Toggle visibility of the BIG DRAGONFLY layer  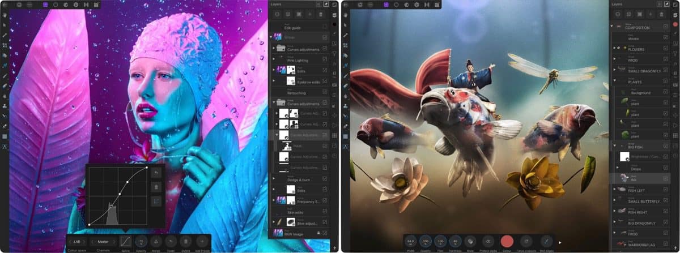[665, 222]
